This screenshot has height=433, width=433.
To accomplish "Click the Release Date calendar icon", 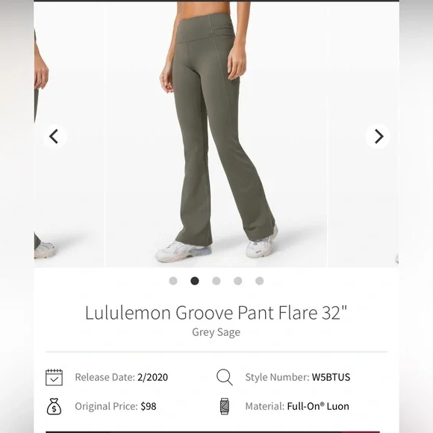I will pyautogui.click(x=54, y=377).
